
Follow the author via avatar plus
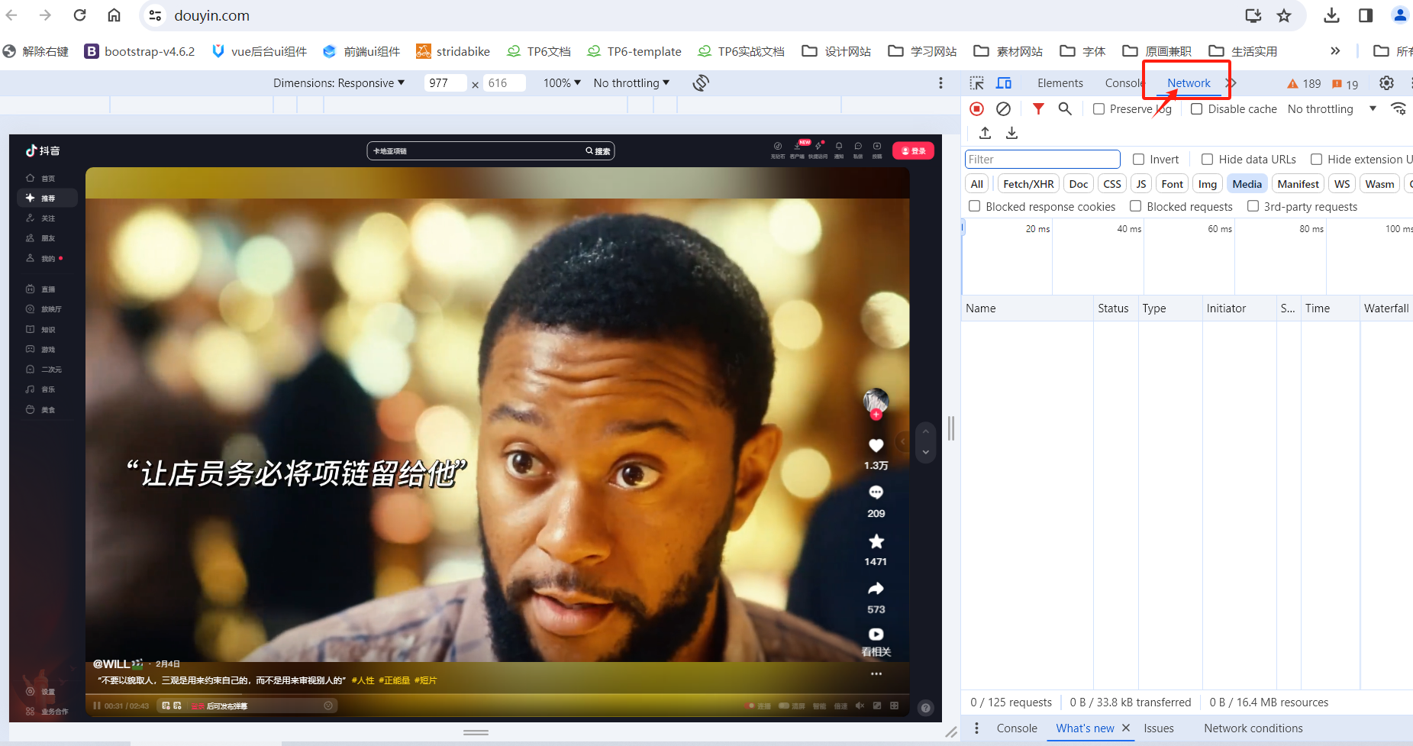click(x=876, y=415)
